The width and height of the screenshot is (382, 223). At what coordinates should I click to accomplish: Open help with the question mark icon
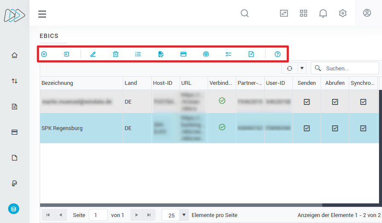point(278,54)
